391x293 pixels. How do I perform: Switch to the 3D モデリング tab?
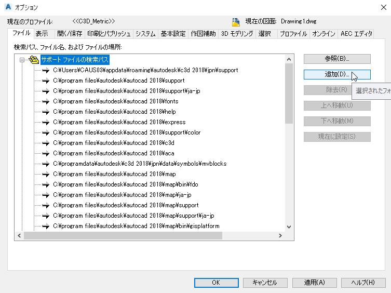[237, 34]
